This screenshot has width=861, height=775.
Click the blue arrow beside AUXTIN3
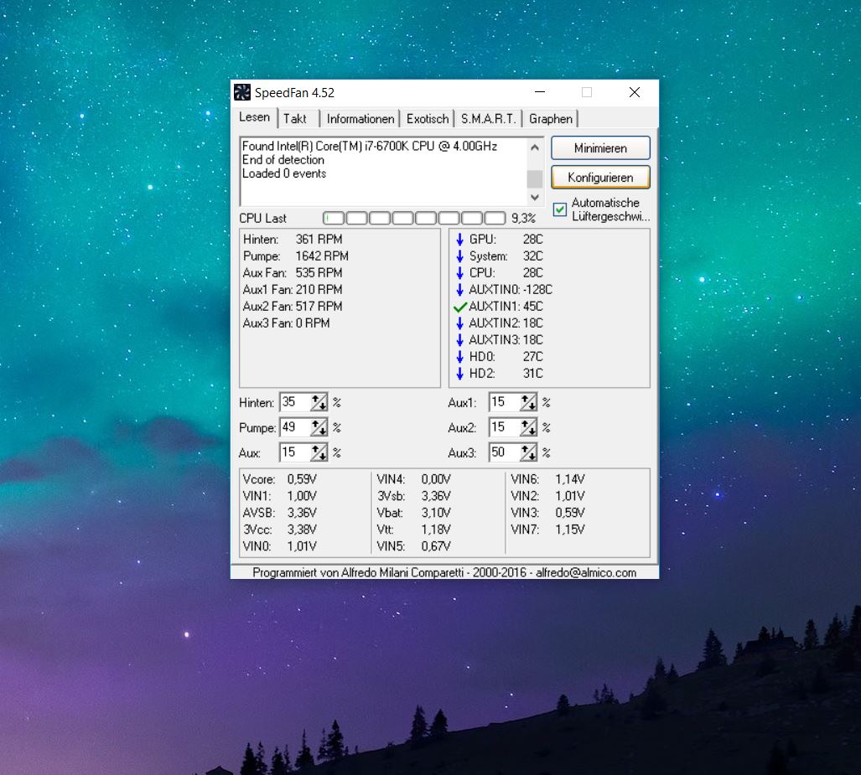(x=460, y=340)
